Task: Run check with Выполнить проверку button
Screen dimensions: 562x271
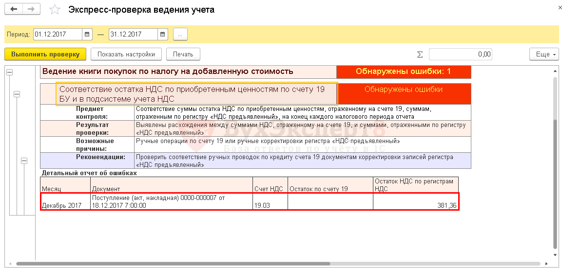Action: click(x=45, y=54)
